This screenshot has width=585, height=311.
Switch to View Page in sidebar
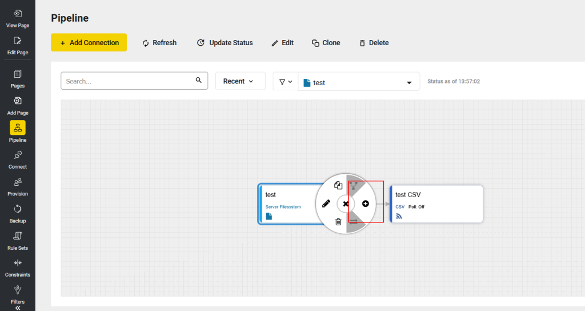click(18, 18)
